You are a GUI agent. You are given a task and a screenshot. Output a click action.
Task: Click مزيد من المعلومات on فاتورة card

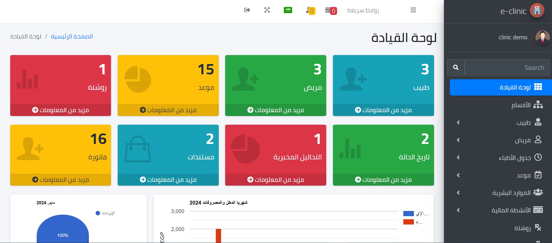60,180
